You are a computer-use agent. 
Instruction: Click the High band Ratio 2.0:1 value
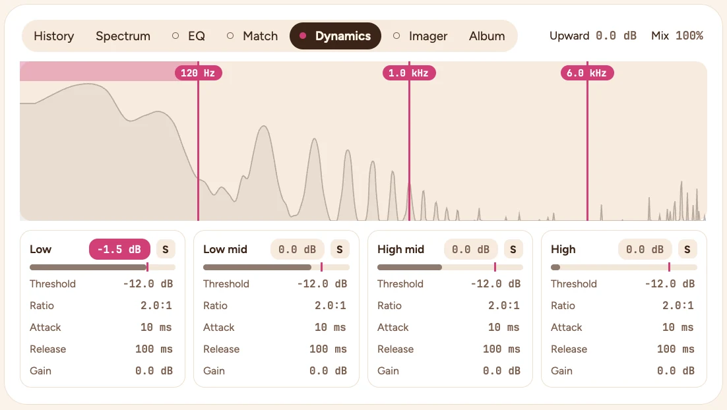pyautogui.click(x=678, y=305)
